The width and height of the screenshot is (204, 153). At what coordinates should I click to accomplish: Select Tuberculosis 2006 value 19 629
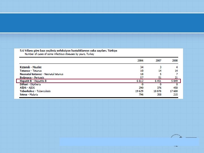(x=139, y=91)
